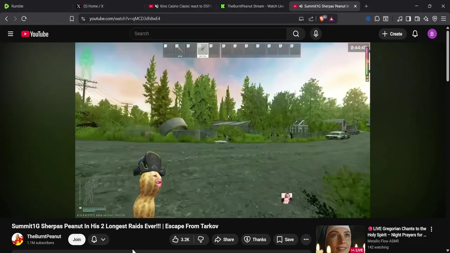This screenshot has width=450, height=253.
Task: Reload the page
Action: [24, 19]
